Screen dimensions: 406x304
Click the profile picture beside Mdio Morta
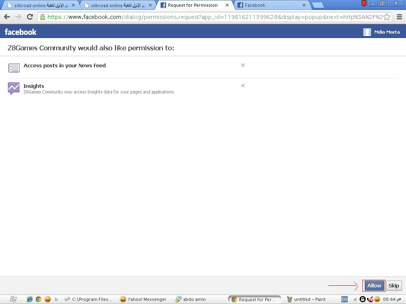[367, 32]
